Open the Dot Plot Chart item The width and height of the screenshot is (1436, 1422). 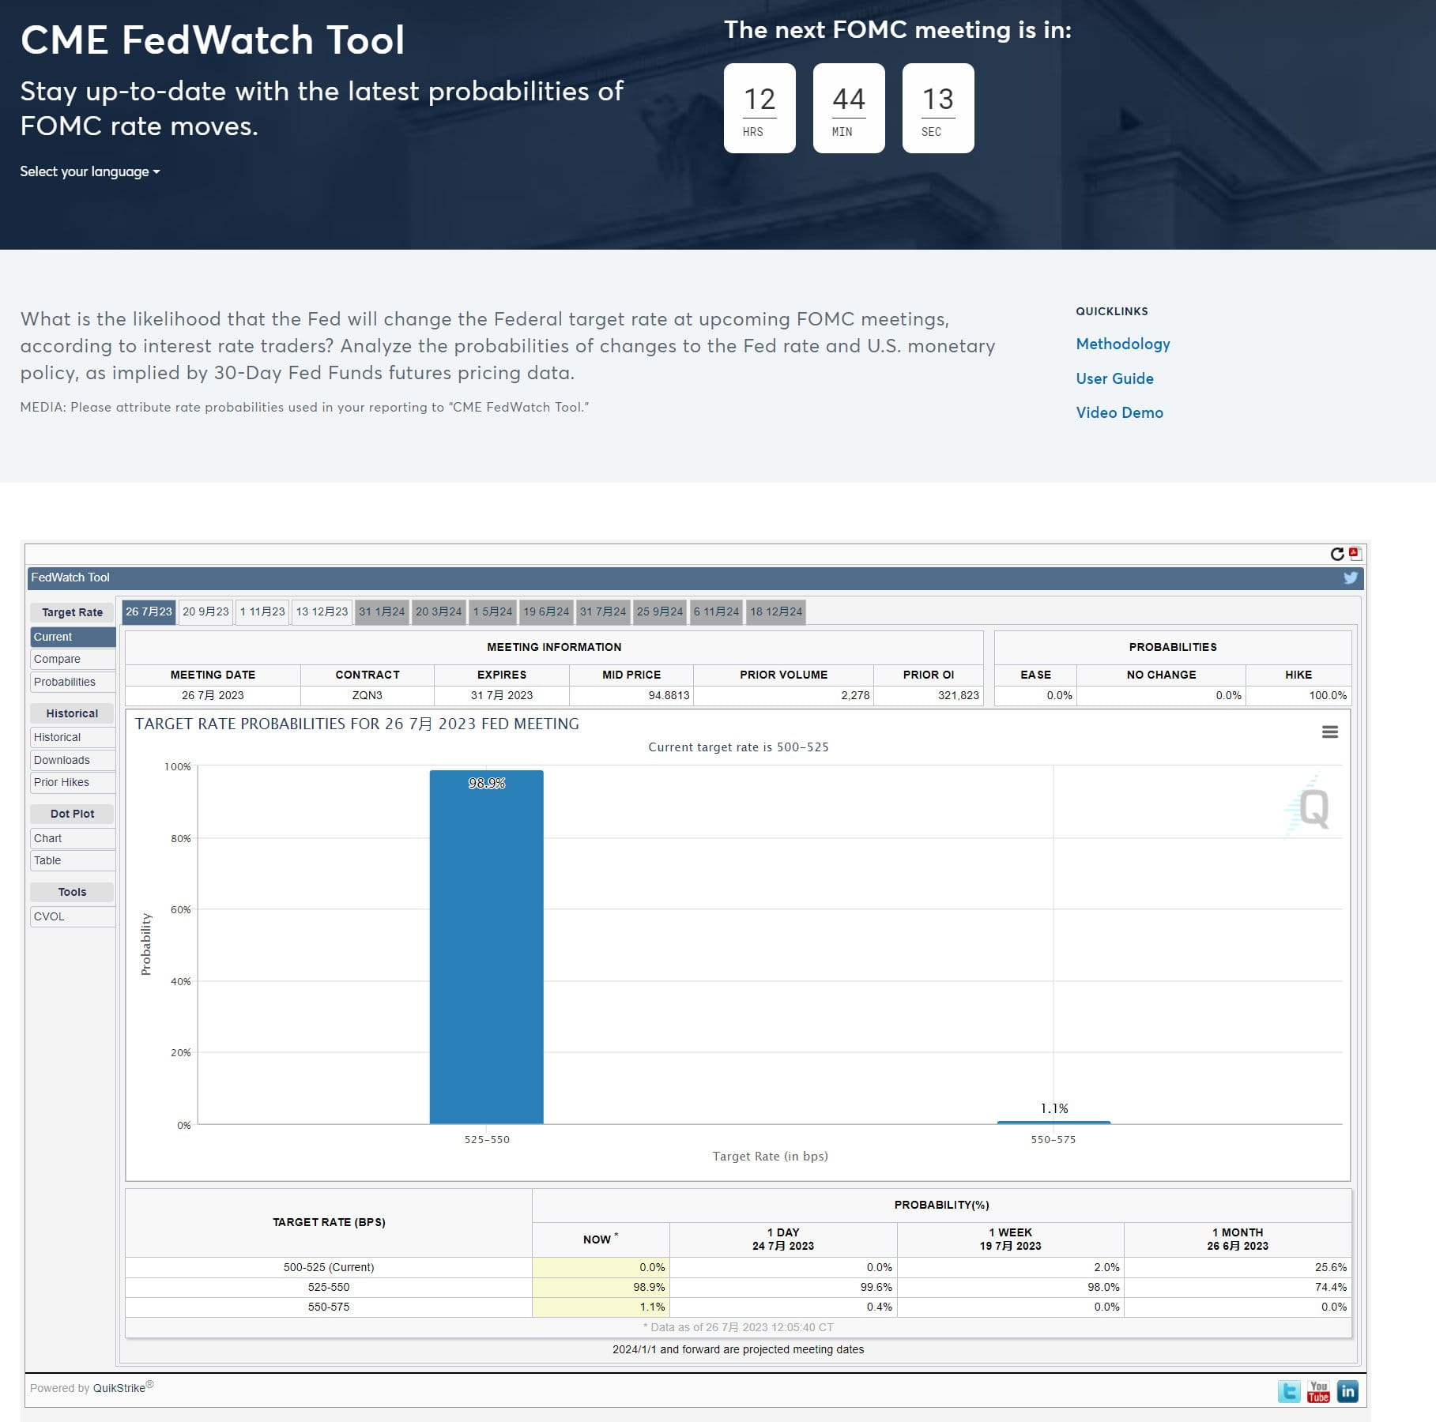click(x=73, y=838)
